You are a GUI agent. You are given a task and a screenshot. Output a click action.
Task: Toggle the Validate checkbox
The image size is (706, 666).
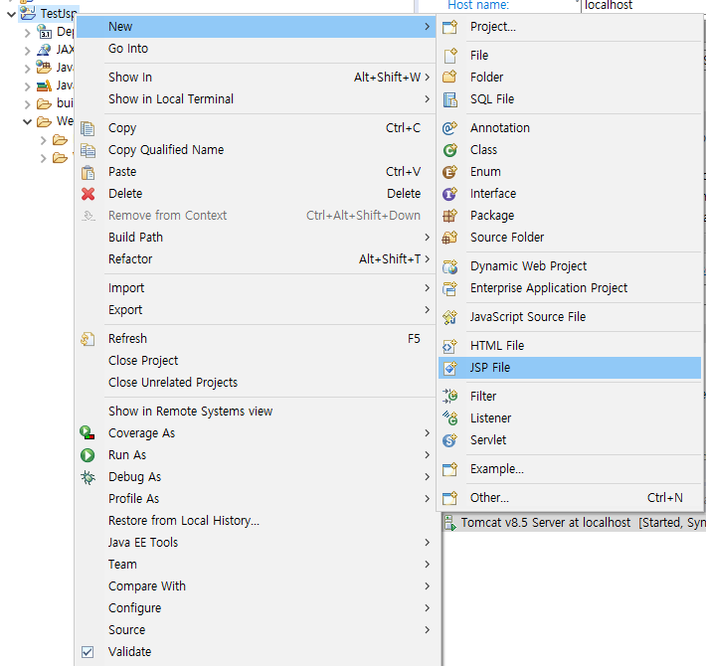point(88,652)
